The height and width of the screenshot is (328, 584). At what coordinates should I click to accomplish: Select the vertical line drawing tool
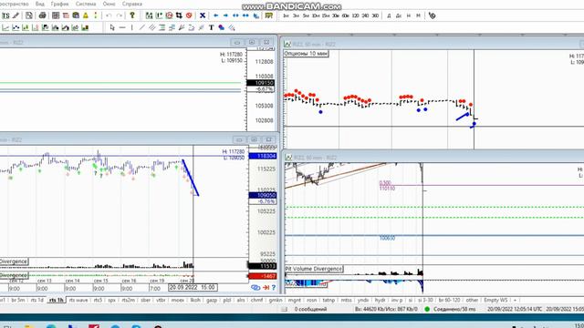[x=131, y=27]
